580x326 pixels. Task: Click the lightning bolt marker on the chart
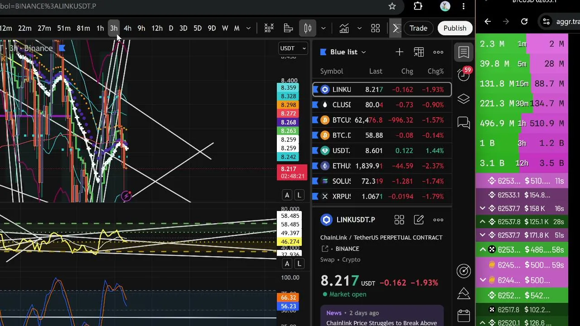click(126, 196)
